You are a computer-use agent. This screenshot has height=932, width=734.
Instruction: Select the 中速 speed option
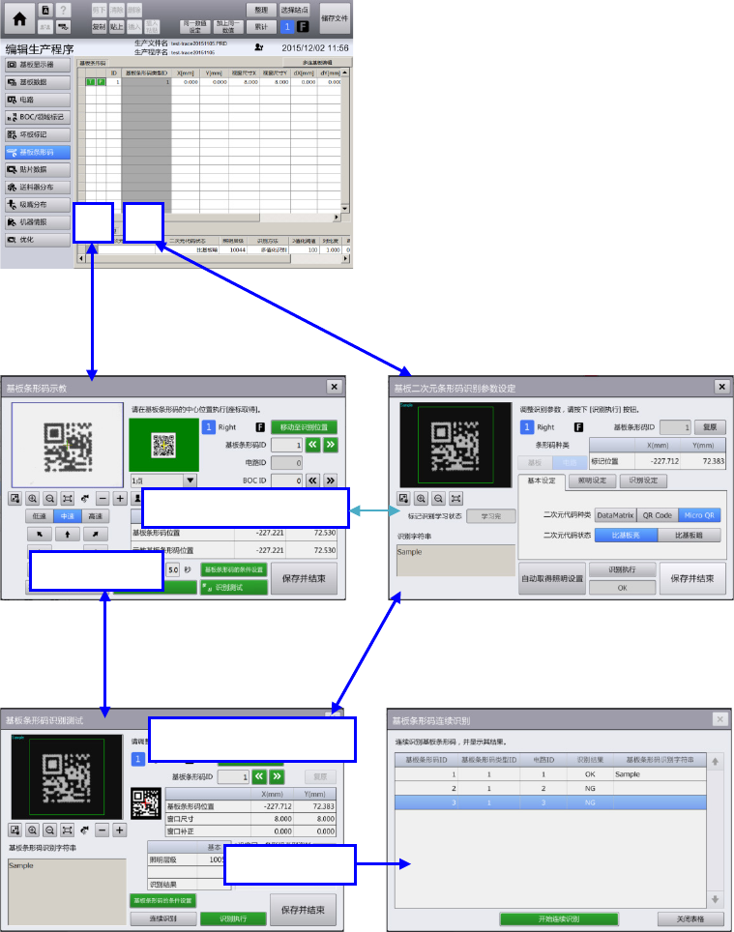(x=67, y=516)
